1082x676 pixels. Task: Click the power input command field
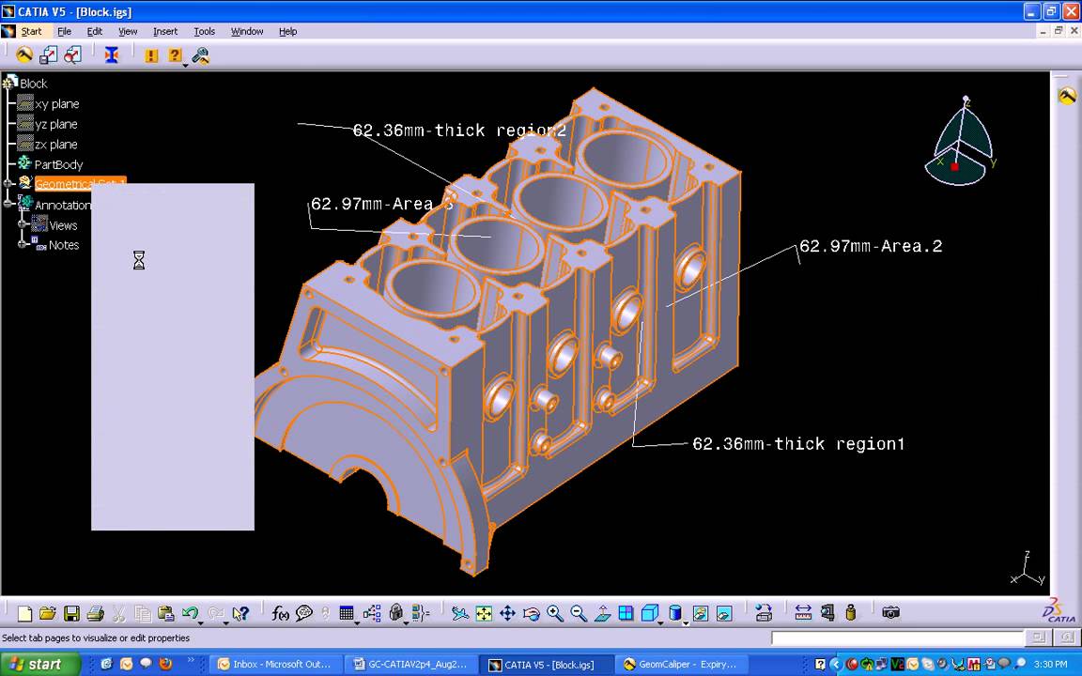pos(896,638)
